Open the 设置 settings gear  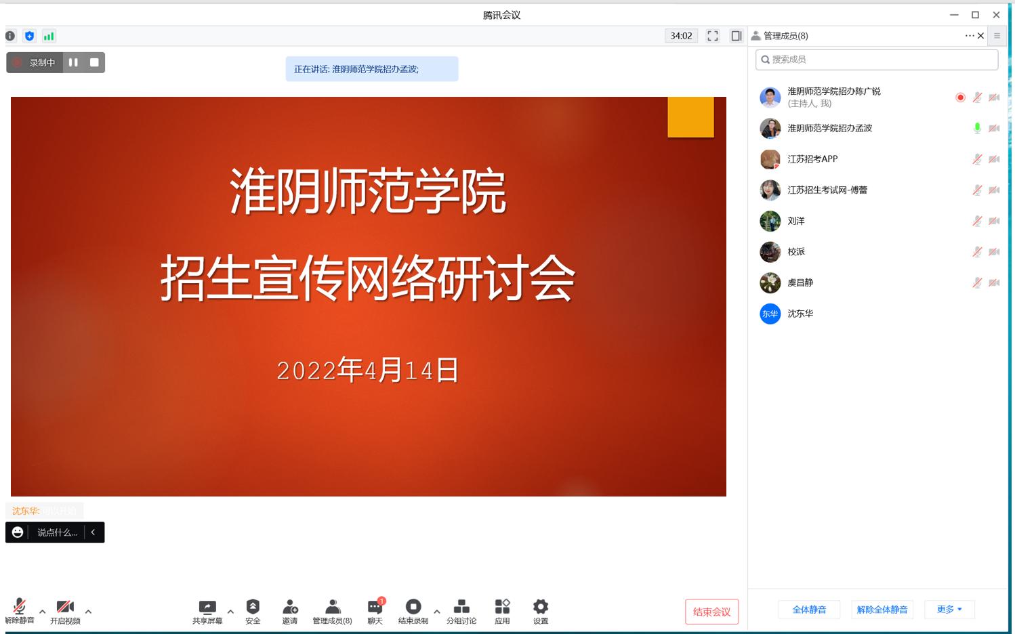coord(540,607)
